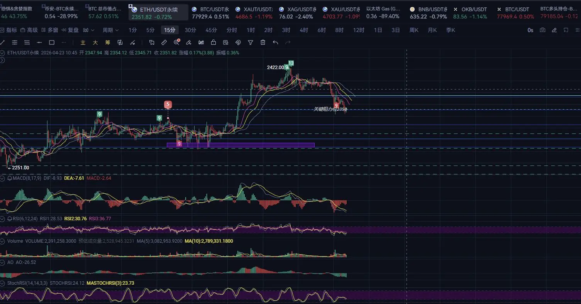This screenshot has width=581, height=304.
Task: Toggle the drawing lock icon
Action: click(213, 42)
